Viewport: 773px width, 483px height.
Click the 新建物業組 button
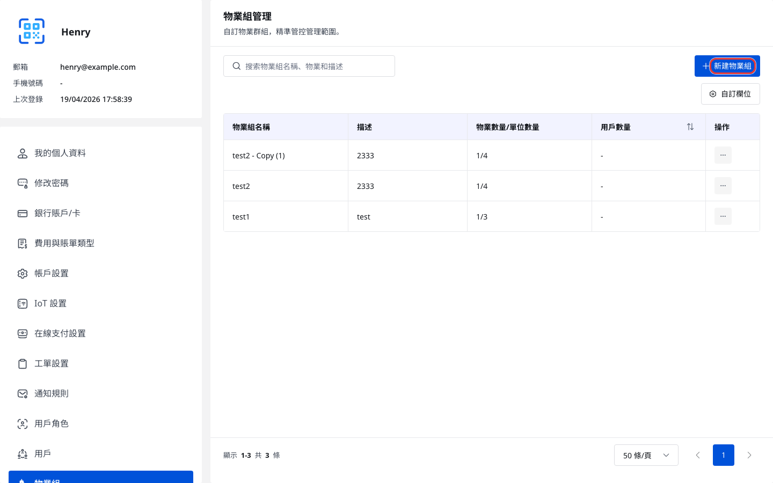(727, 66)
